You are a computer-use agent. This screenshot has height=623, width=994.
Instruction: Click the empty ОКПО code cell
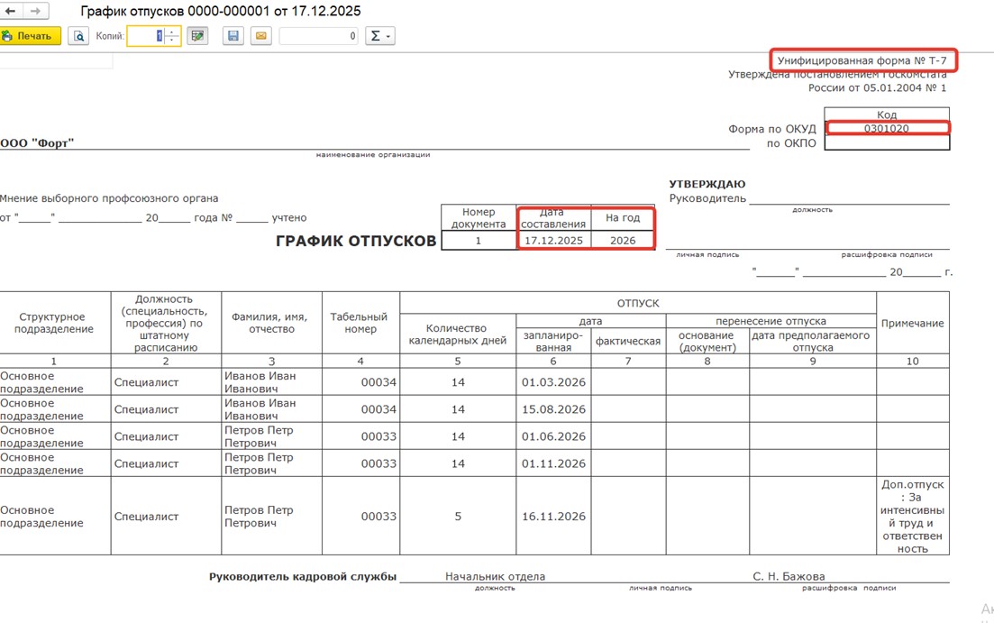[x=887, y=142]
